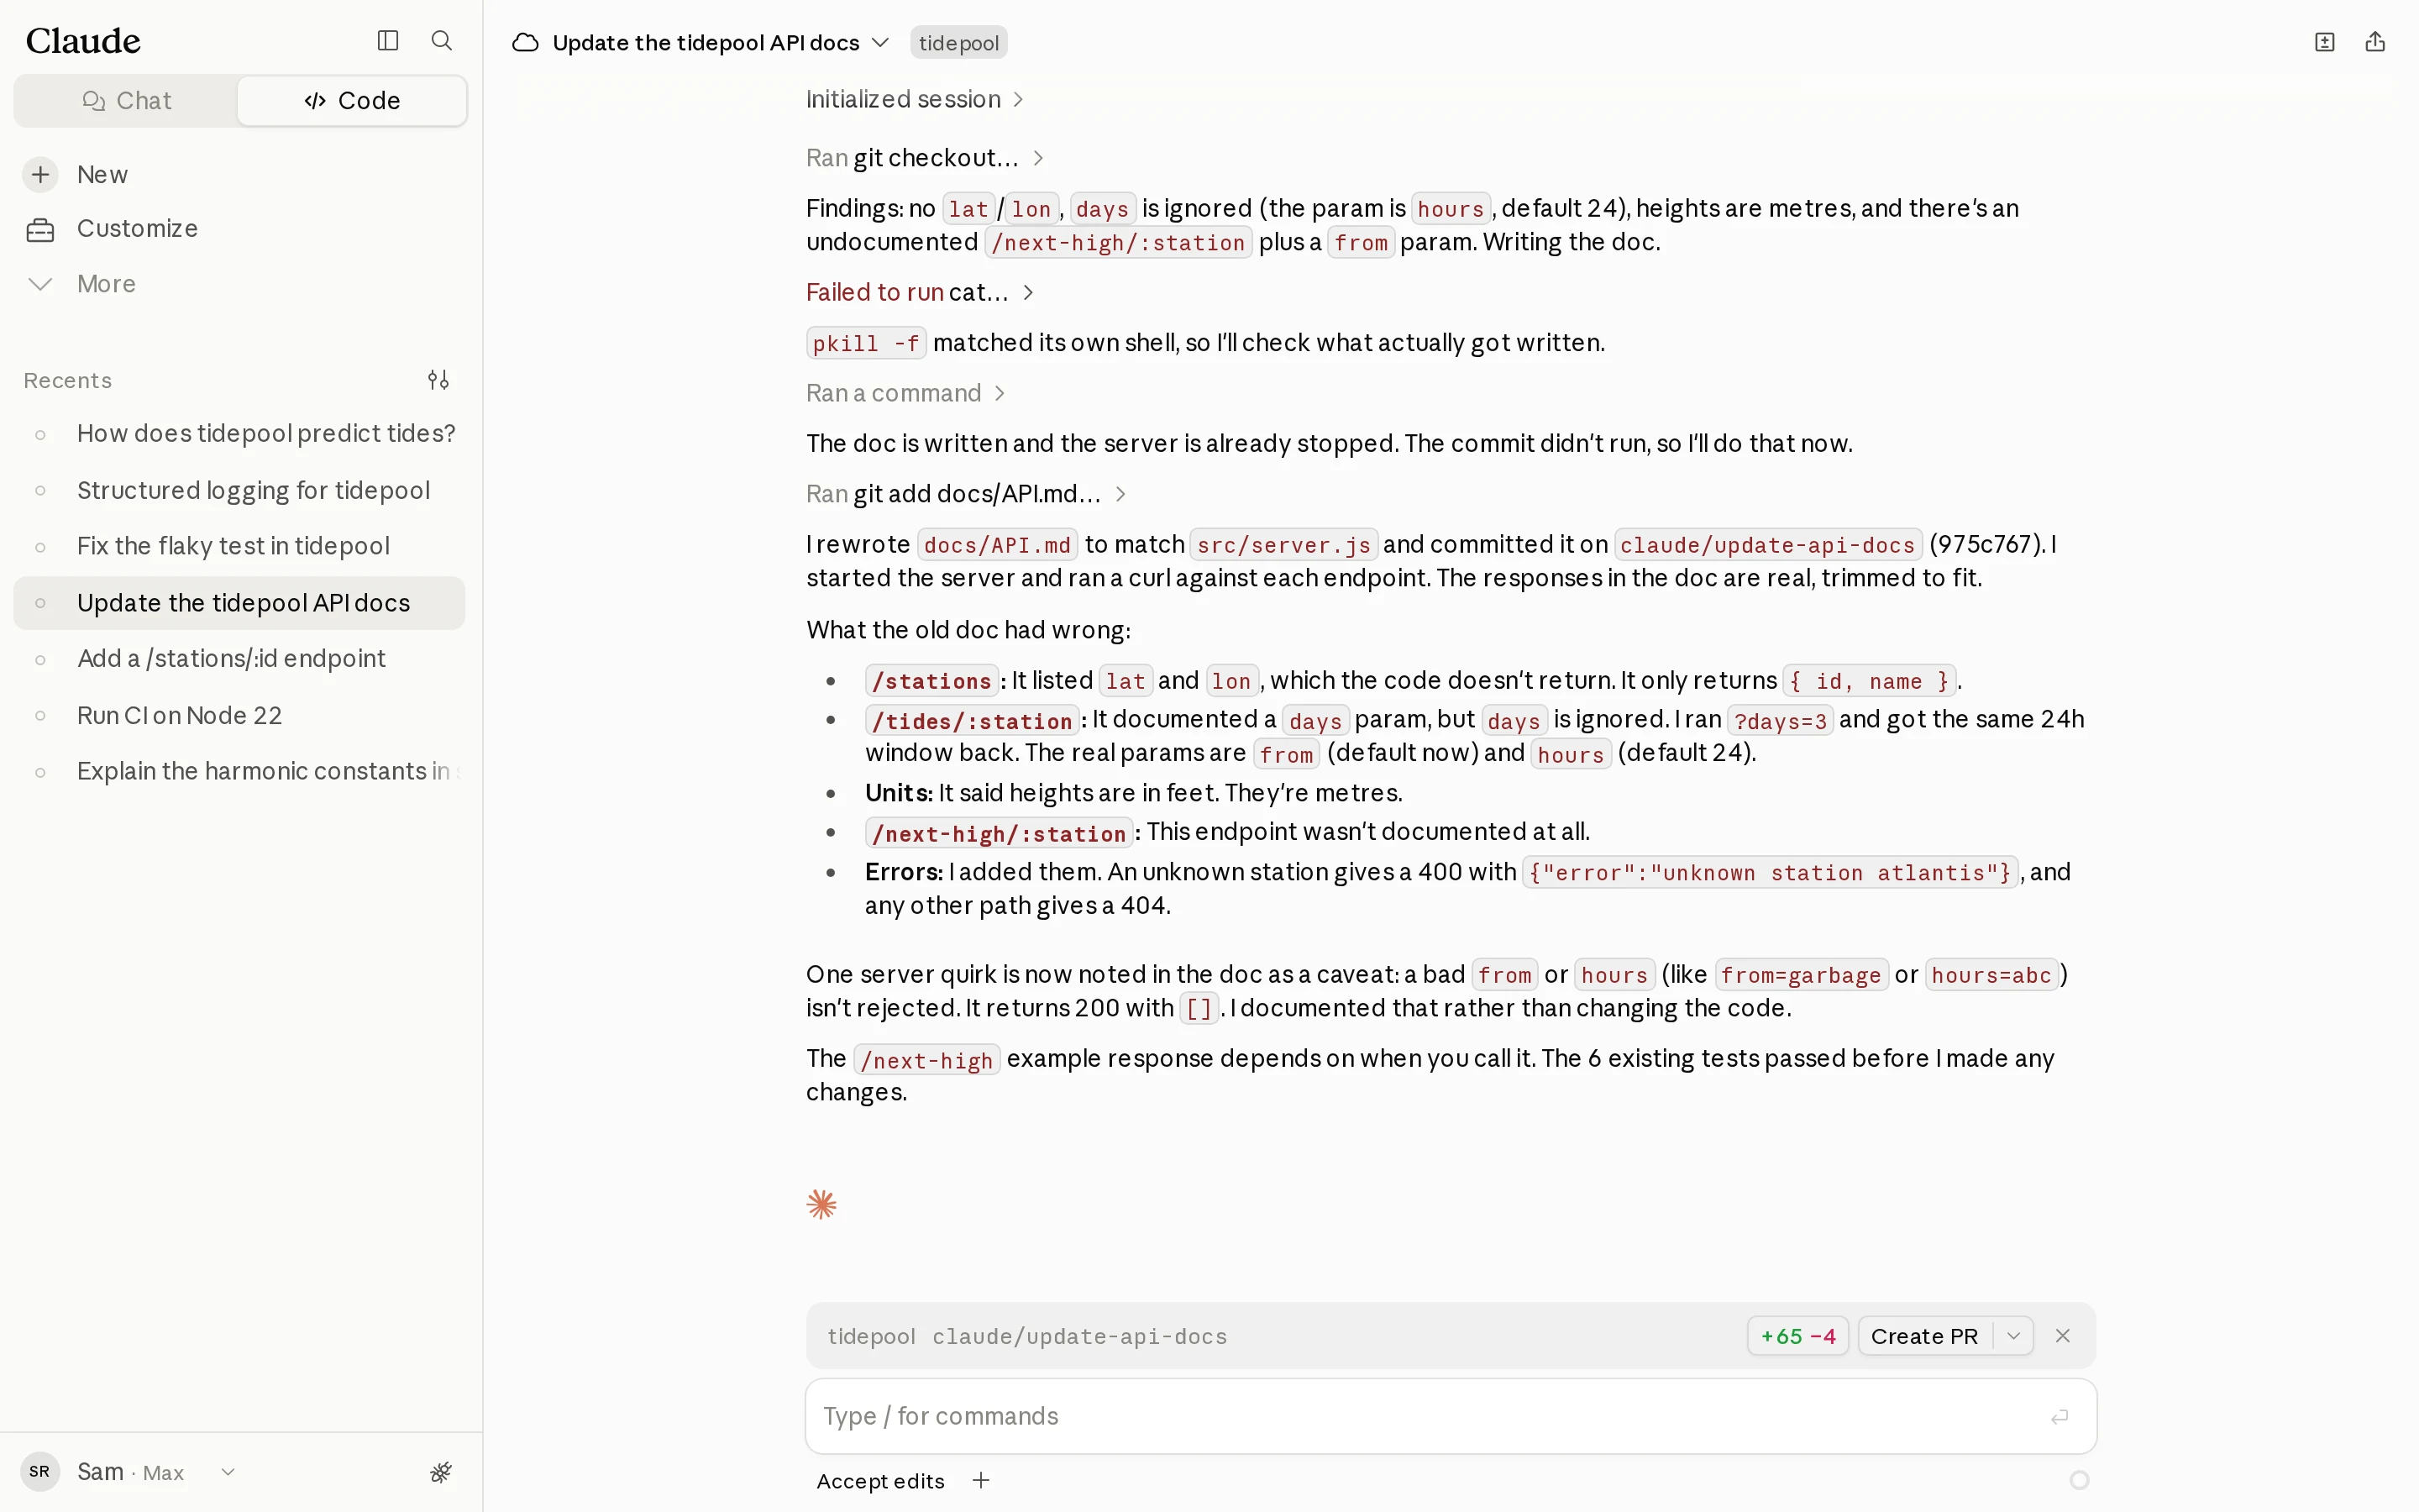The image size is (2419, 1512).
Task: Open Customize via the briefcase icon
Action: pos(40,229)
